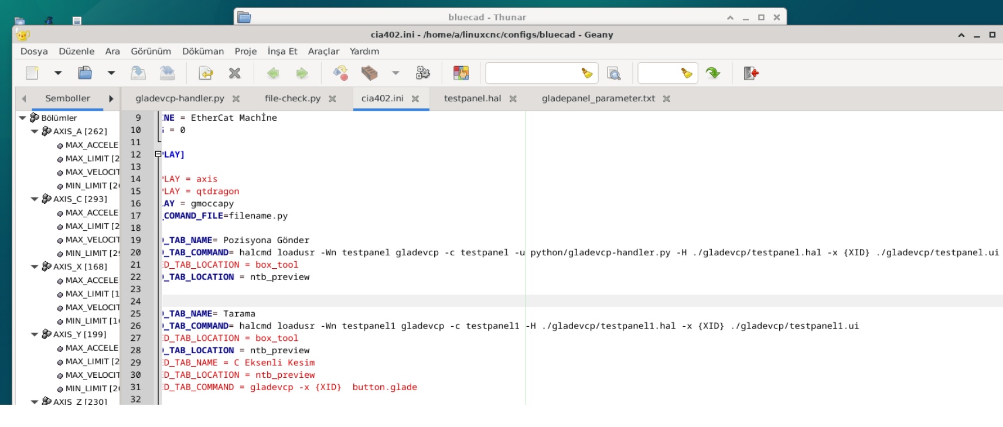The height and width of the screenshot is (427, 1003).
Task: Close the cia402.ini tab
Action: click(x=415, y=99)
